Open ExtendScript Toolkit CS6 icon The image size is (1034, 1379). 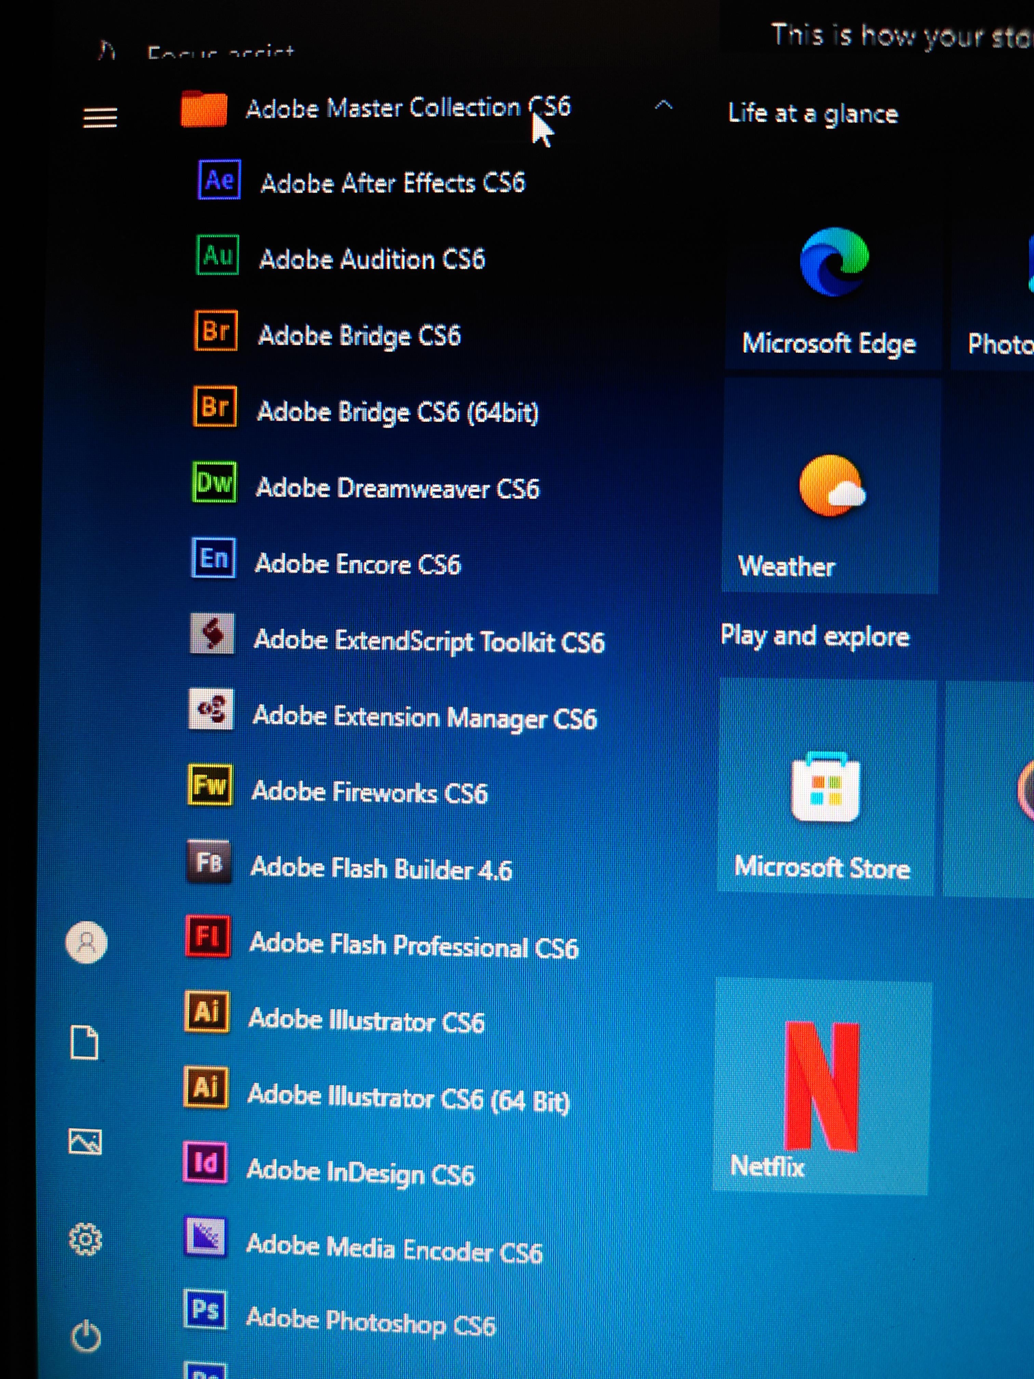pyautogui.click(x=212, y=634)
